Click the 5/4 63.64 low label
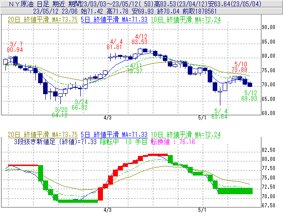The width and height of the screenshot is (283, 216). click(220, 114)
